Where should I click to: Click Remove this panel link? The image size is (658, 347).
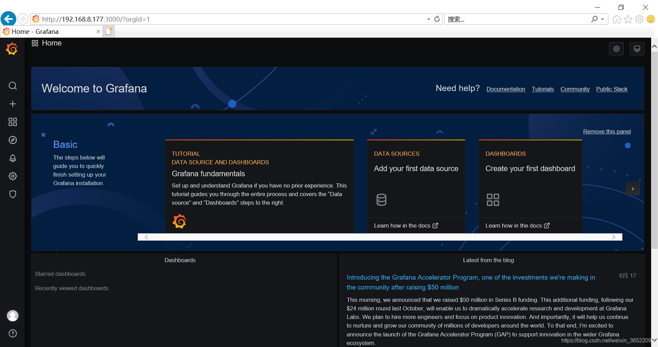tap(607, 131)
